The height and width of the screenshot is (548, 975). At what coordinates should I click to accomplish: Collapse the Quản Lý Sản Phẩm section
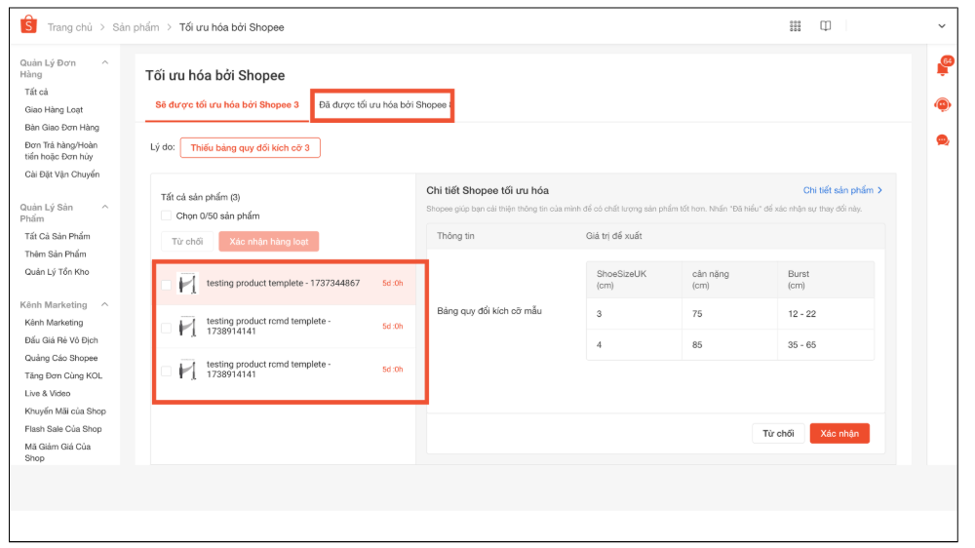pos(105,207)
